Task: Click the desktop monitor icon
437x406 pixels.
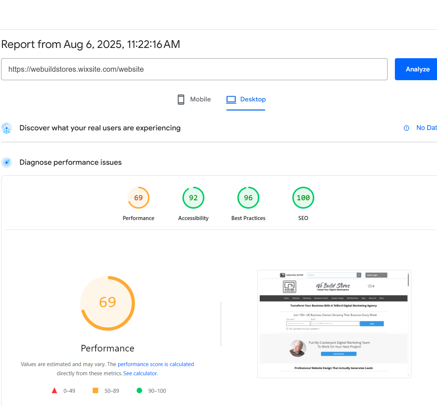Action: click(x=231, y=100)
